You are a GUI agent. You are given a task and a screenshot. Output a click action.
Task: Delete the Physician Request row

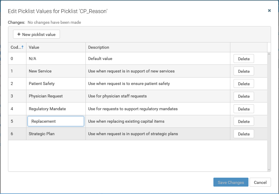coord(244,96)
